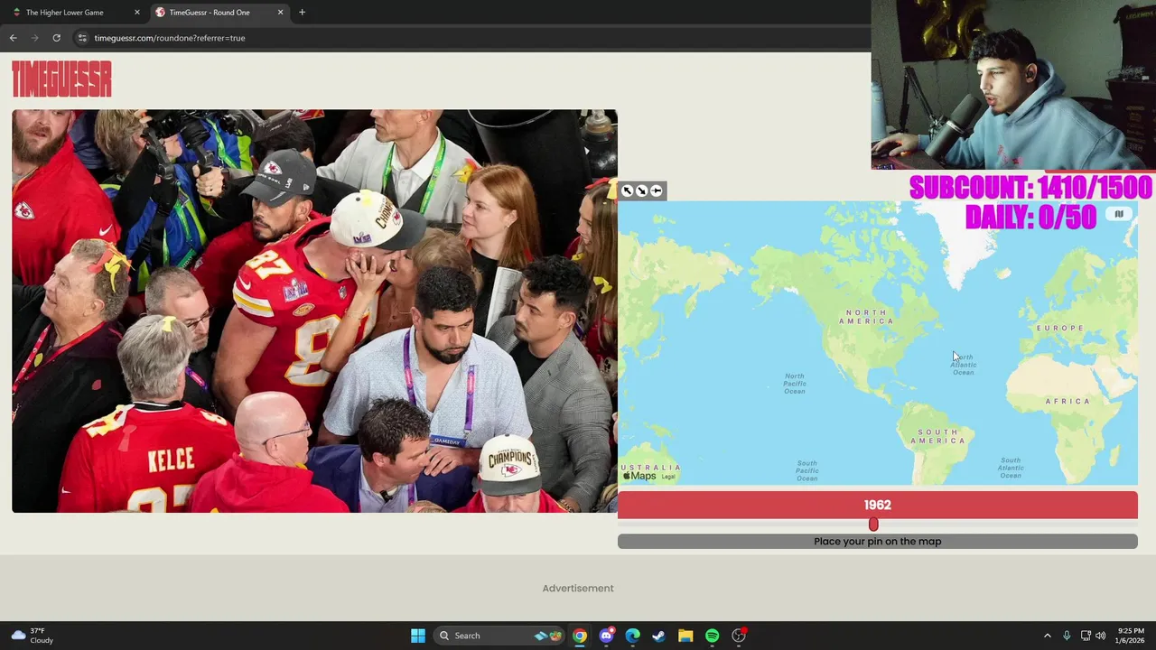Shrink the map with the collapse arrow
This screenshot has height=650, width=1156.
[642, 190]
